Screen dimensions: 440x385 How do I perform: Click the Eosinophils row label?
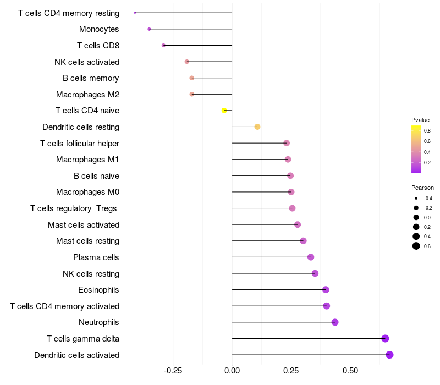point(99,290)
